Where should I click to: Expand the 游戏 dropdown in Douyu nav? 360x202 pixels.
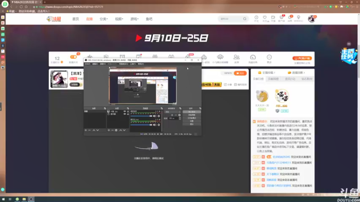click(x=134, y=19)
